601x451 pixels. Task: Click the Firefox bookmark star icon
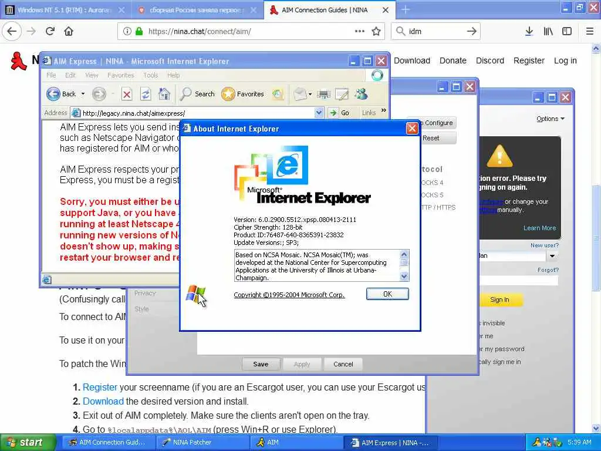point(376,32)
